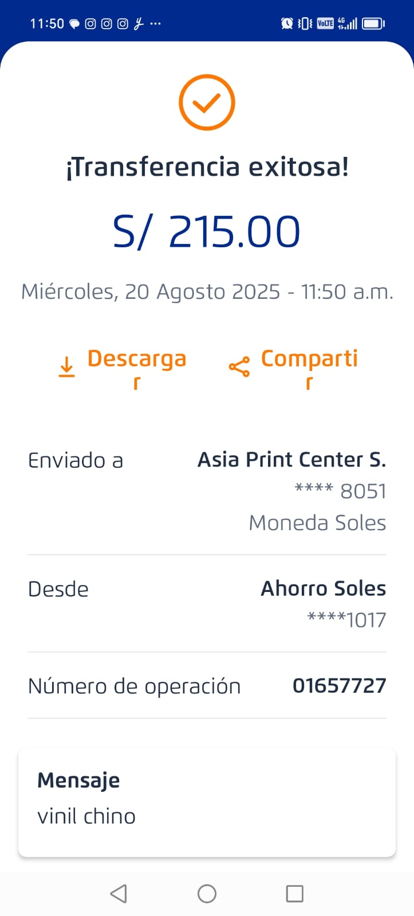Open recent apps with square button
The image size is (414, 916).
point(294,893)
